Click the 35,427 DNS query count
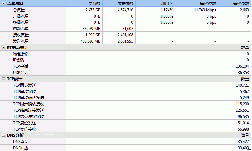Viewport: 252px width, 151px height. [243, 141]
